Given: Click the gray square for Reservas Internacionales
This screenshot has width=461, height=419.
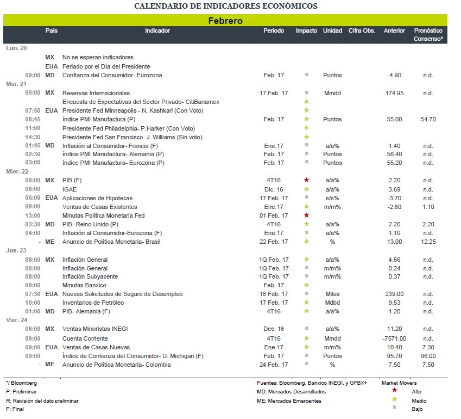Looking at the screenshot, I should 307,93.
